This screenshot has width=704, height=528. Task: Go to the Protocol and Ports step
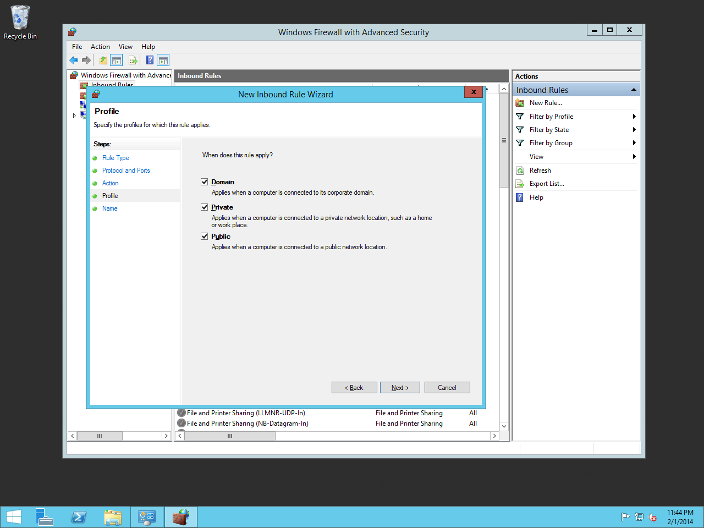point(126,170)
